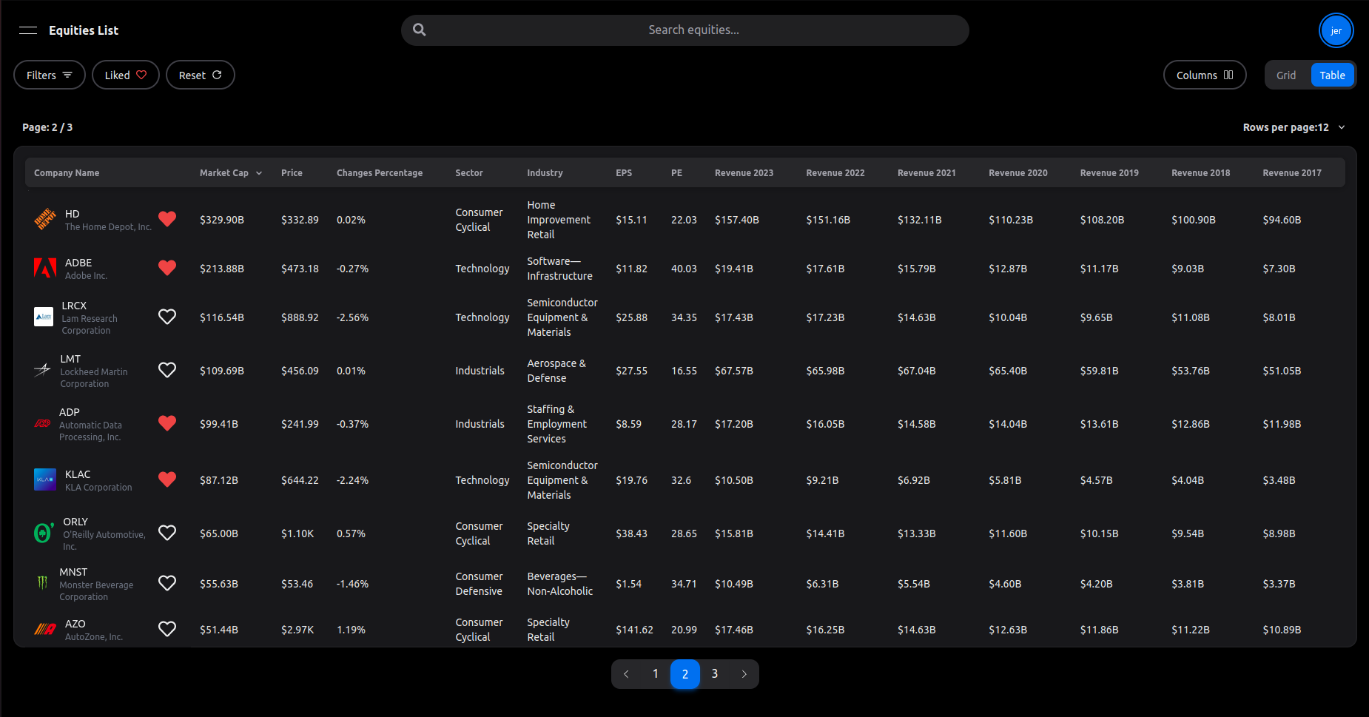Unlike ADP using its heart icon

pos(167,423)
